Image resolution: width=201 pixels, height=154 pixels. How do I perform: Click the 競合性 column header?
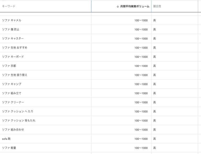pyautogui.click(x=157, y=6)
